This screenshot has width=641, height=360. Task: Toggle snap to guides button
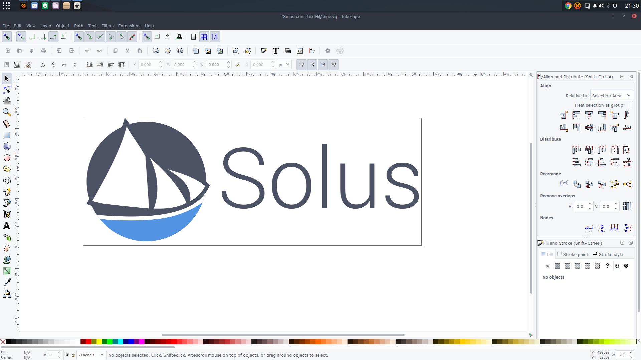[215, 37]
